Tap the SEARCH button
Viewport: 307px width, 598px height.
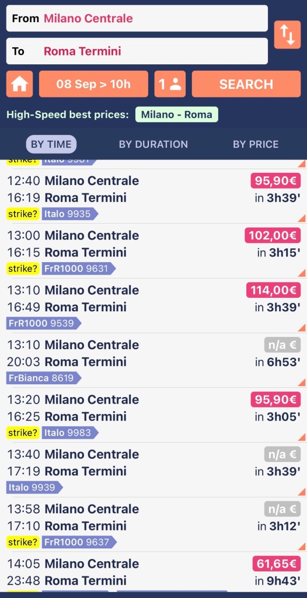(246, 84)
